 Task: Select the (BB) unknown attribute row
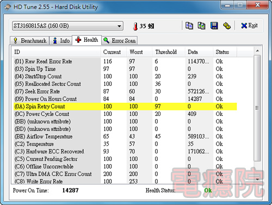click(x=125, y=121)
